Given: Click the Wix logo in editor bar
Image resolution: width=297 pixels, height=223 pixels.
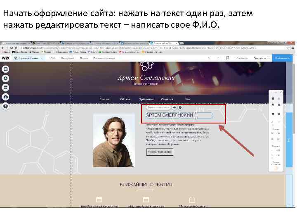Looking at the screenshot, I should tap(5, 58).
